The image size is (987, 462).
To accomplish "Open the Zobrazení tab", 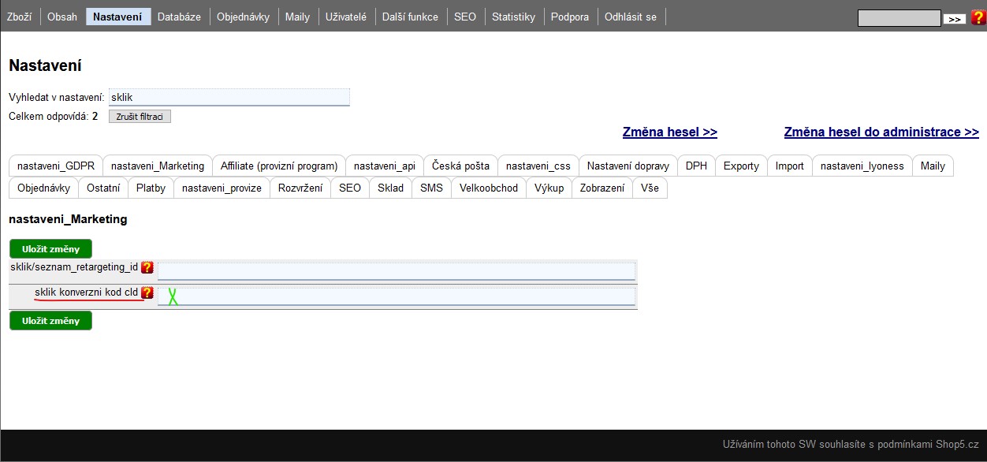I will tap(602, 188).
